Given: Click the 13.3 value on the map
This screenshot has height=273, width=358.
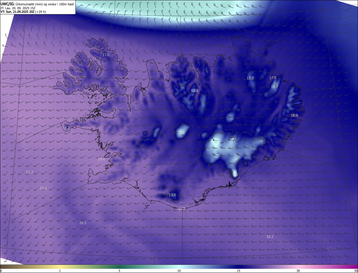Looking at the screenshot, I should (x=250, y=78).
